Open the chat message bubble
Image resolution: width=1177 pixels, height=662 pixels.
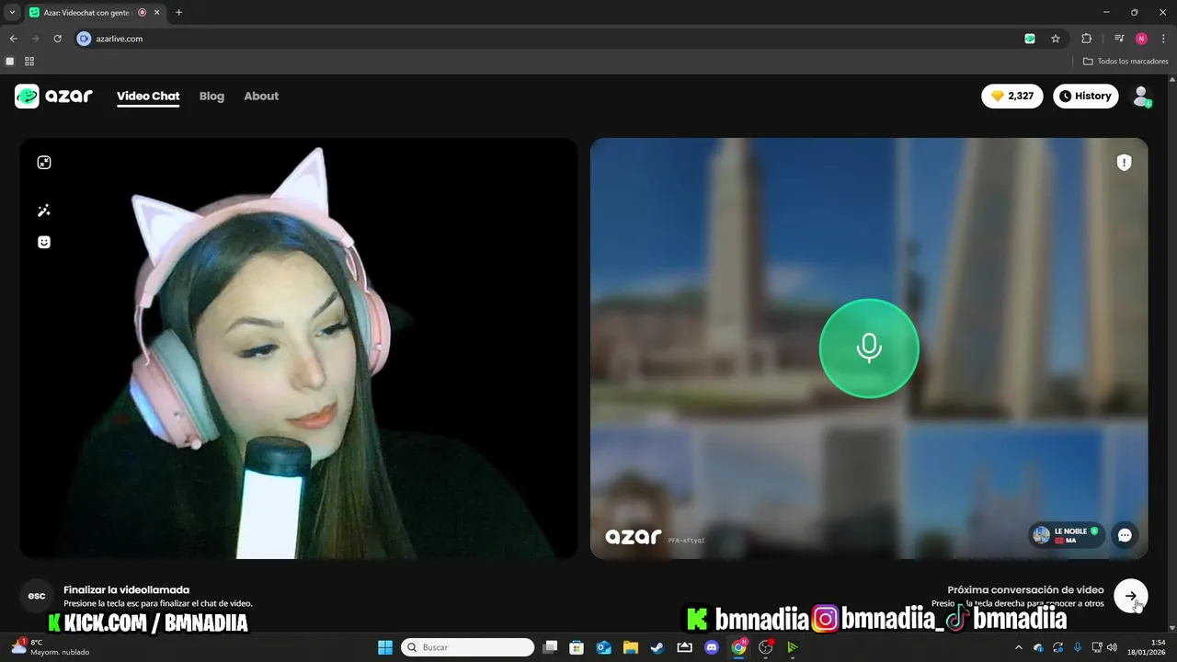pyautogui.click(x=1125, y=535)
